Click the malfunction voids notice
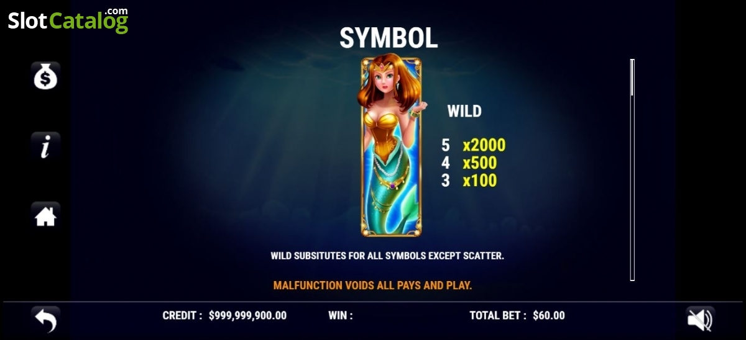Image resolution: width=746 pixels, height=340 pixels. coord(372,285)
